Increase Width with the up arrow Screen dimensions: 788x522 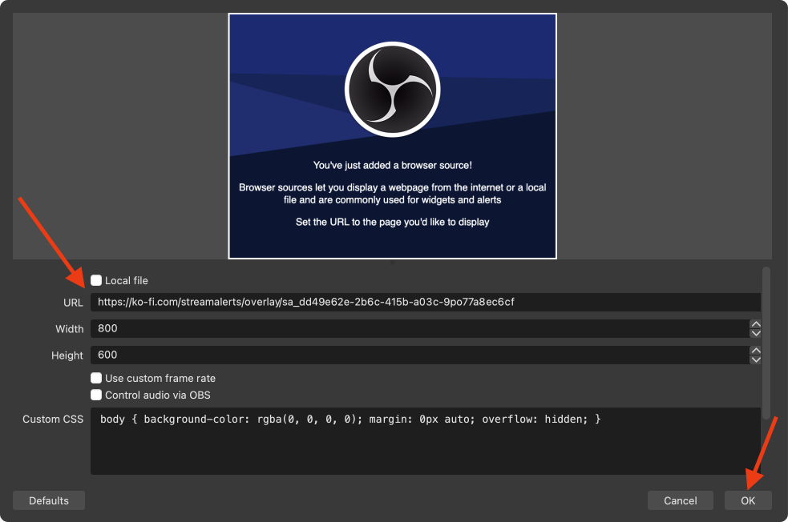click(755, 324)
